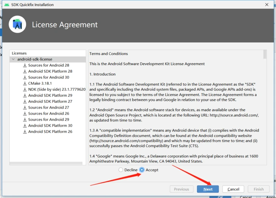Click download icon beside Sources for Android 28

pyautogui.click(x=25, y=65)
